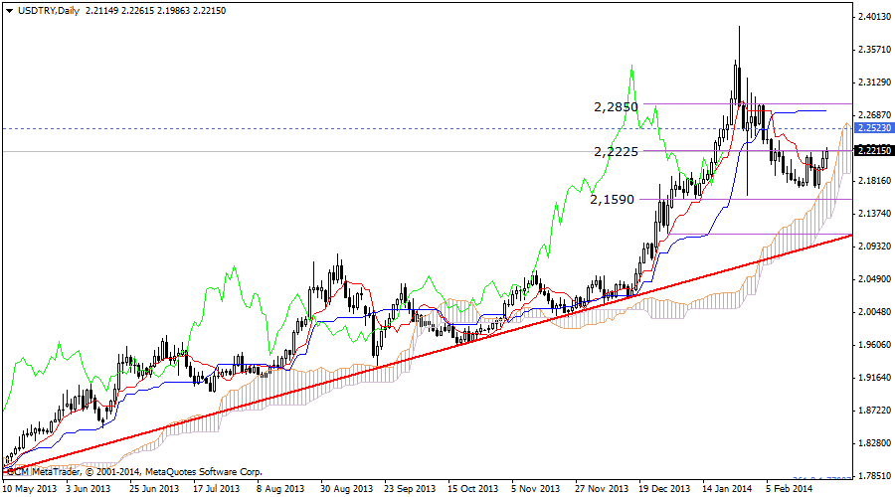Select the purple 2,2850 horizontal line
Viewport: 895px width, 497px height.
(748, 103)
